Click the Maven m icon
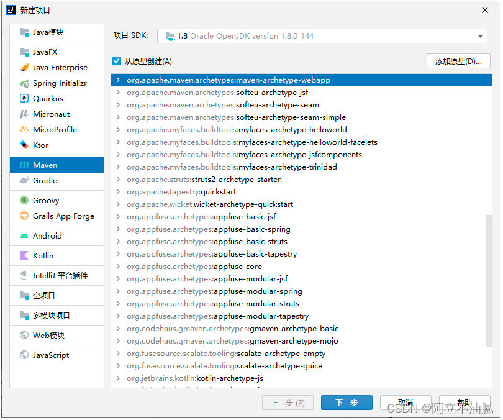 24,165
